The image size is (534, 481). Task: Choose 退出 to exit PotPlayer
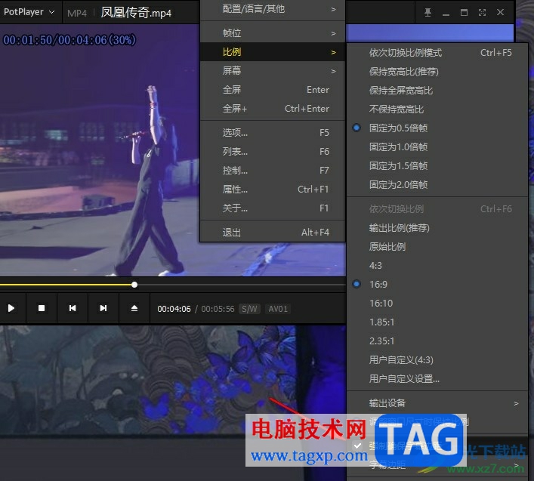[x=273, y=233]
